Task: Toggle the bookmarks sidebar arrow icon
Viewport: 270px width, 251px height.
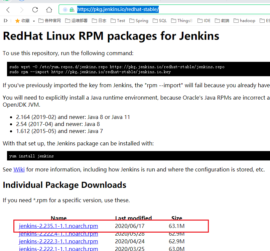Action: pyautogui.click(x=6, y=21)
